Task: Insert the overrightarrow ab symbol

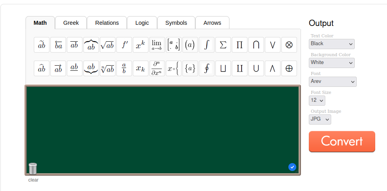Action: point(58,68)
